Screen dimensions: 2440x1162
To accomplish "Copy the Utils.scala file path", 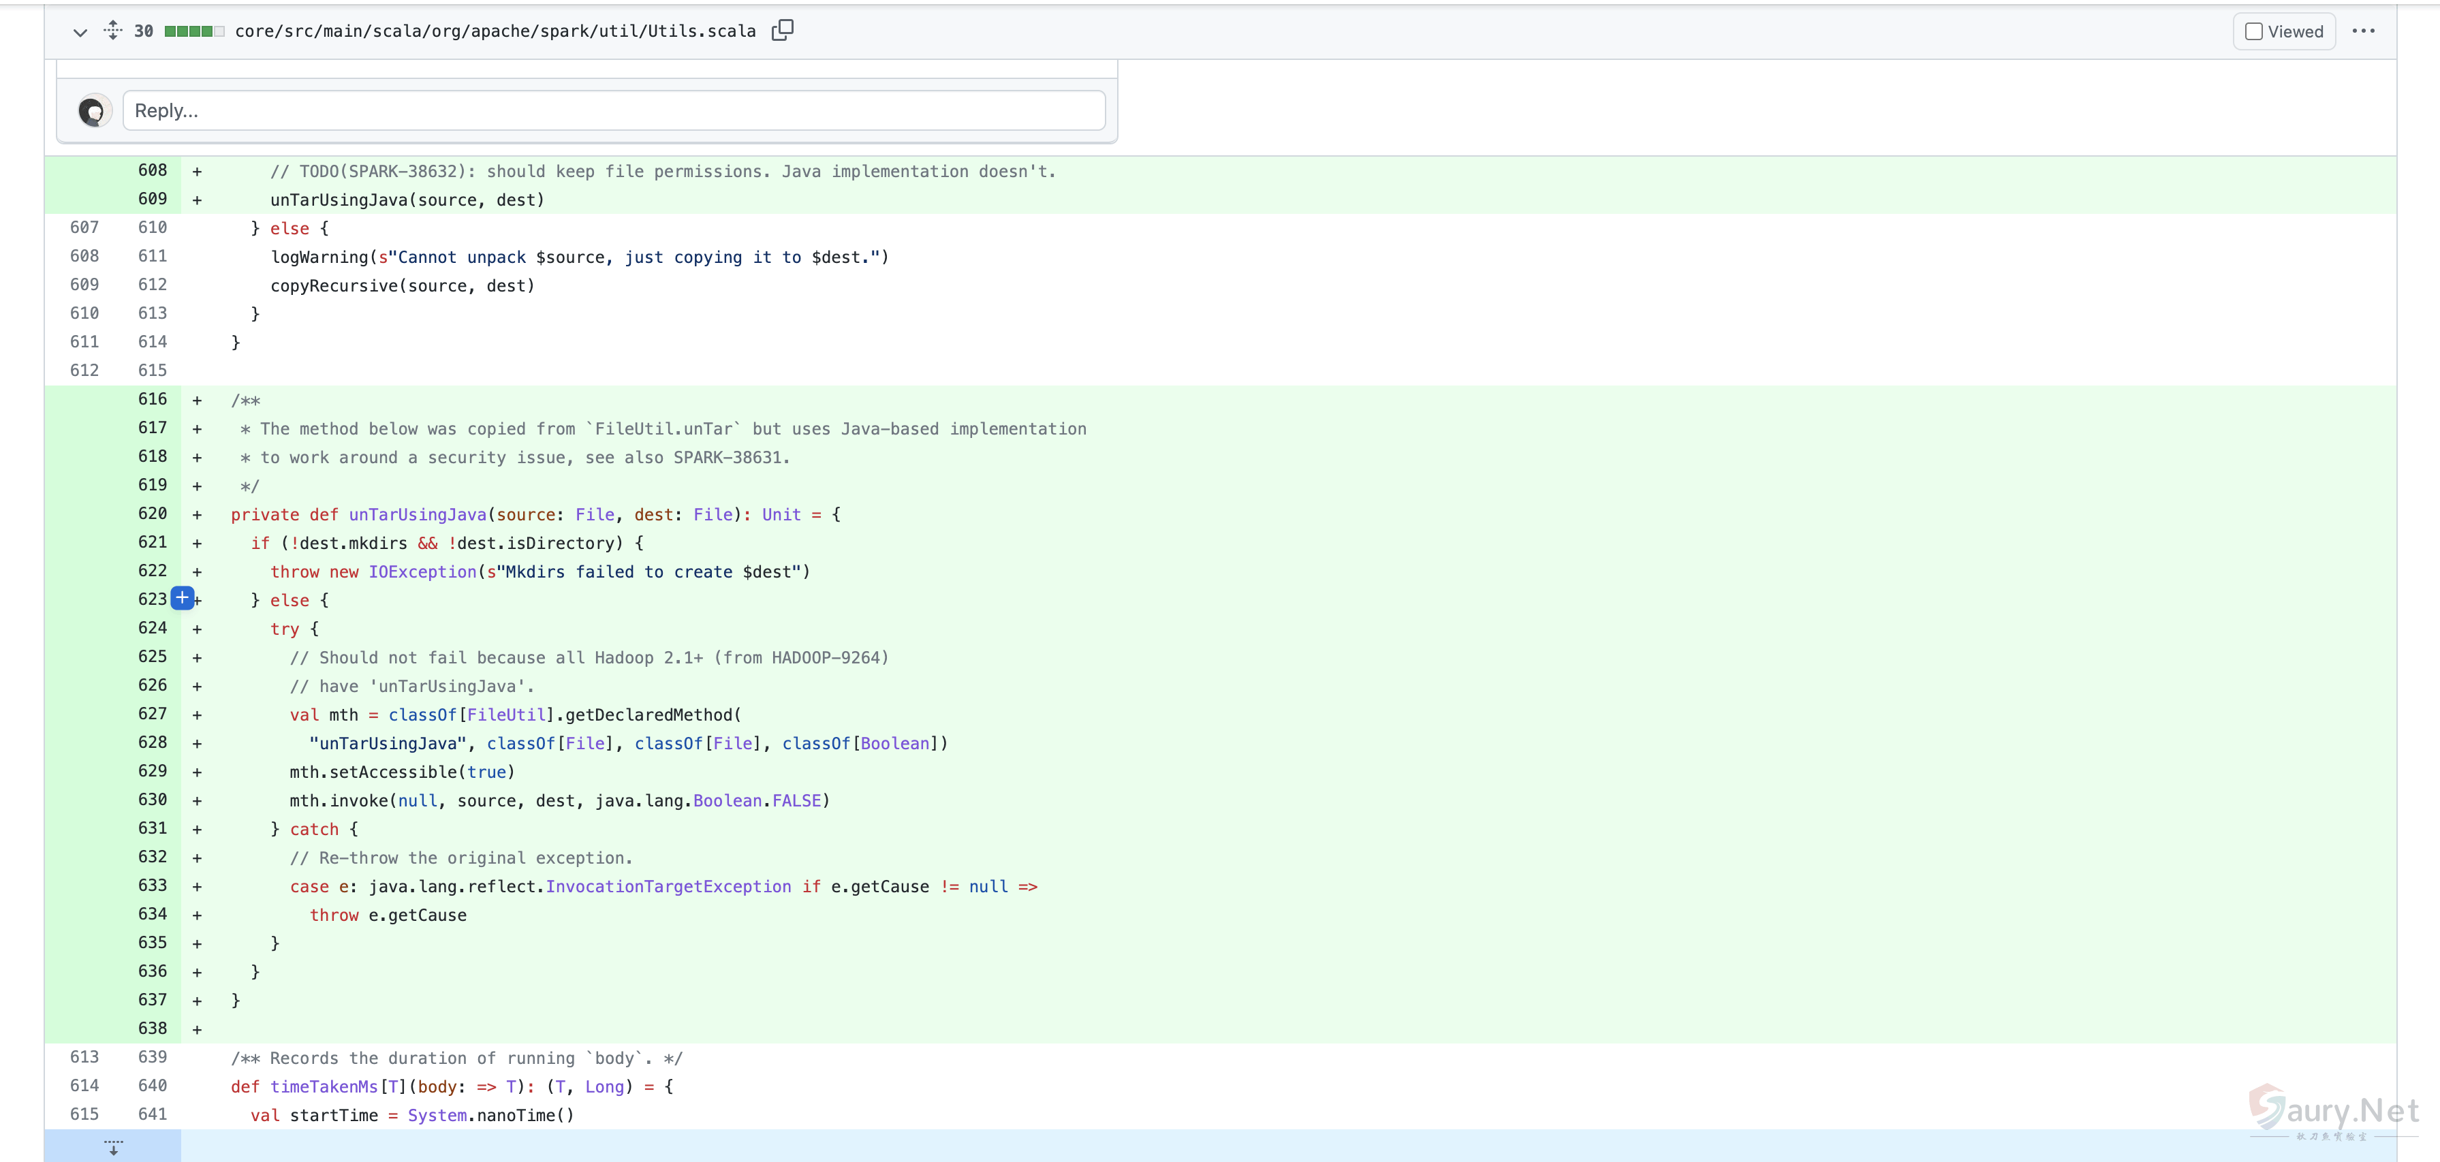I will 783,30.
